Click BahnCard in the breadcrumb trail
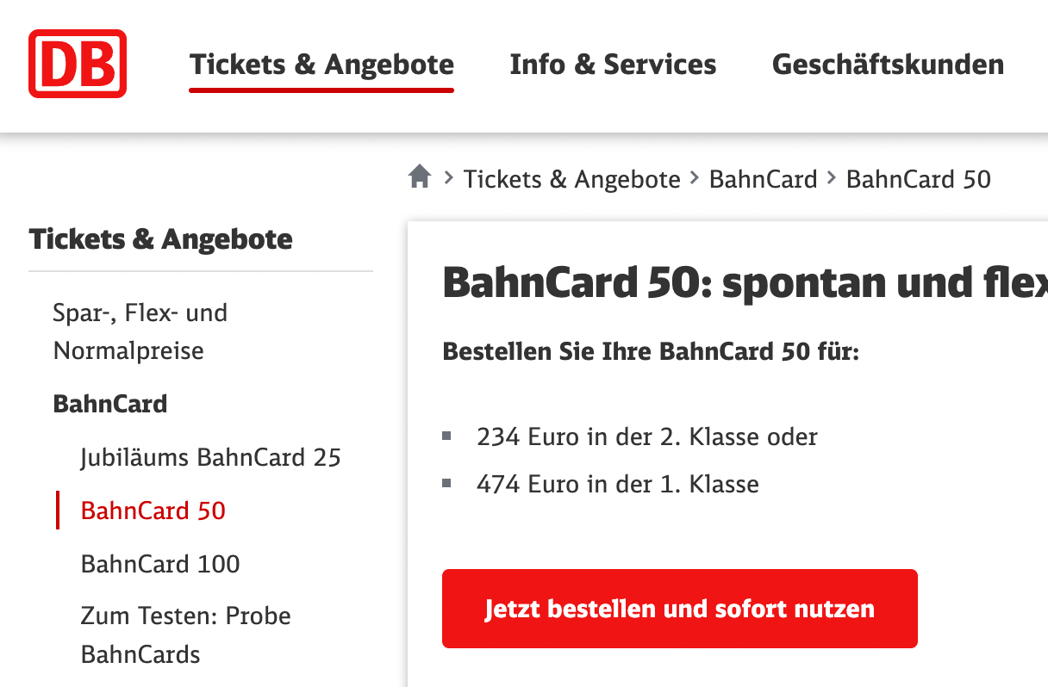The image size is (1048, 687). (x=763, y=179)
